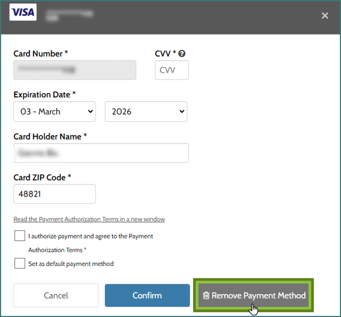The width and height of the screenshot is (341, 317).
Task: Open the expiration month dropdown showing 03 - March
Action: point(54,112)
